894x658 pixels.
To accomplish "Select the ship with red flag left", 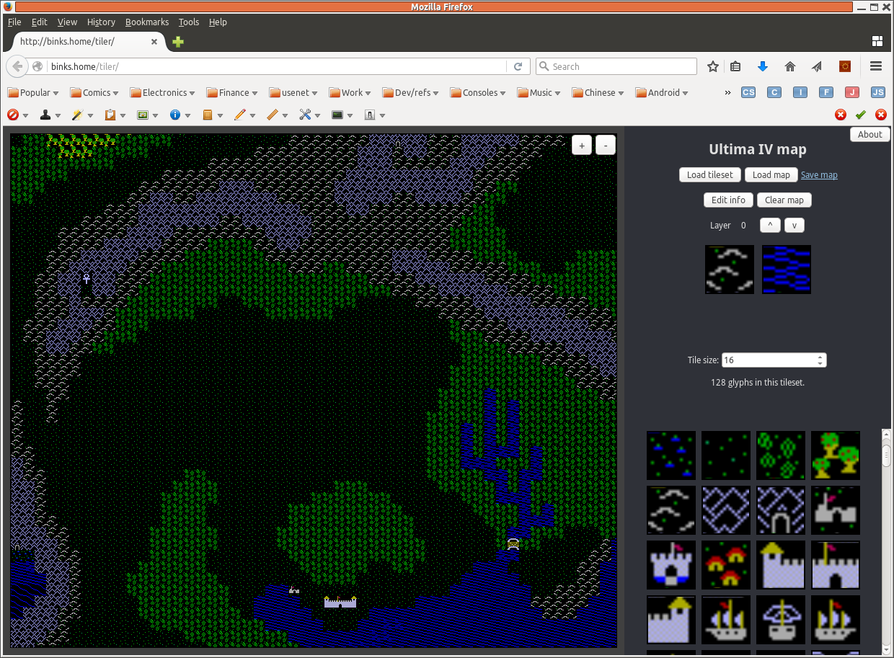I will point(726,620).
